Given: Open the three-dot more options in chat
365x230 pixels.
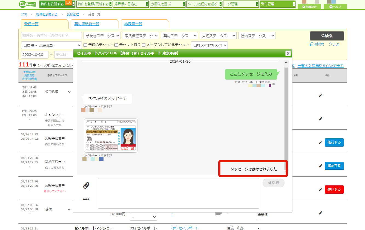Looking at the screenshot, I should [86, 199].
